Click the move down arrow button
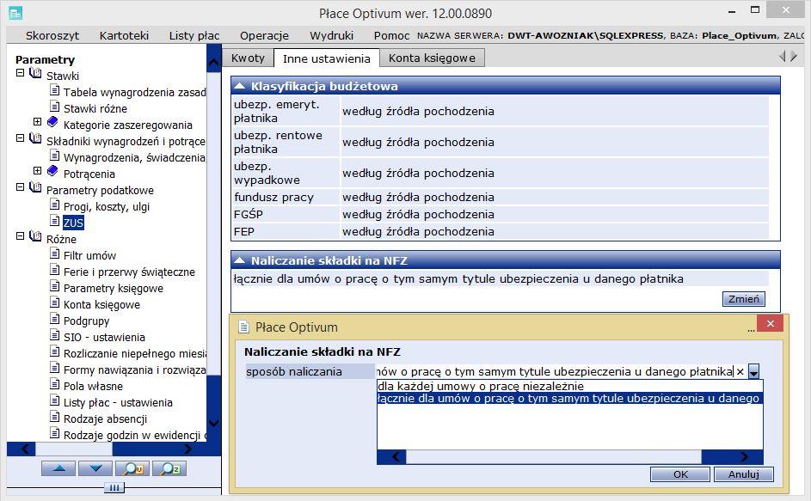The width and height of the screenshot is (811, 501). (95, 468)
